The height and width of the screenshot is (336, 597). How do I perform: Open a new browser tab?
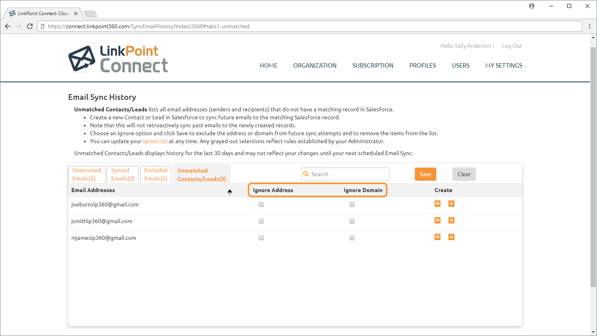tap(90, 14)
